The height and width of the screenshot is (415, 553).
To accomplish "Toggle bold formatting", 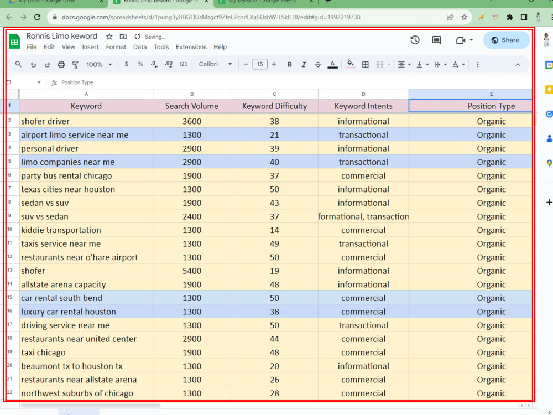I will 290,65.
